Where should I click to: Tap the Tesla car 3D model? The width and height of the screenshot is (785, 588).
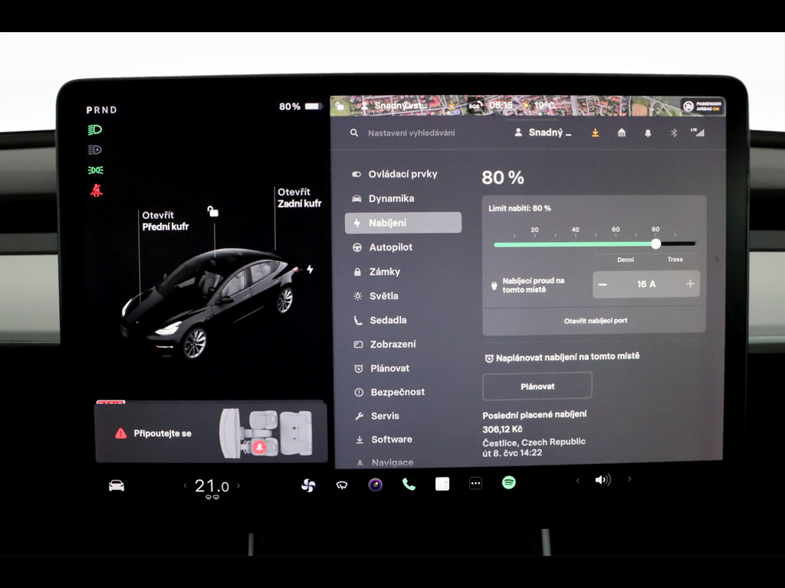(x=209, y=303)
